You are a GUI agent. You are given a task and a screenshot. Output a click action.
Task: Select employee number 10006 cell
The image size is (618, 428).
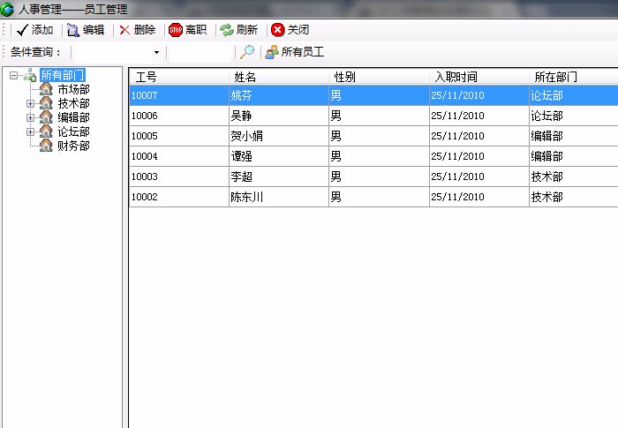179,116
